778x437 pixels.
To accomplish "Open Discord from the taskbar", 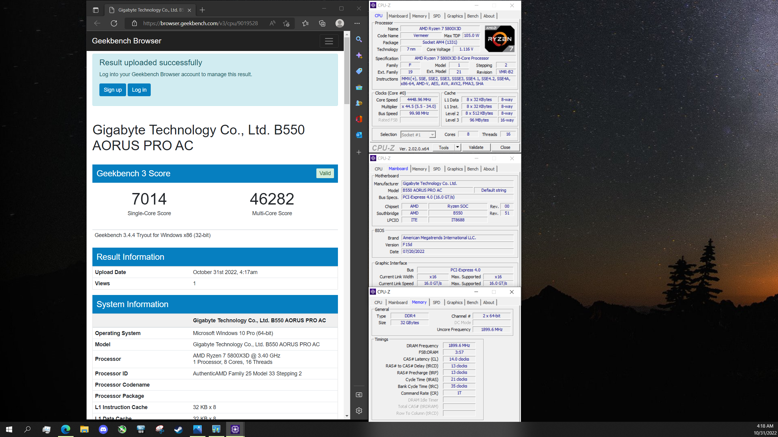I will (x=103, y=429).
